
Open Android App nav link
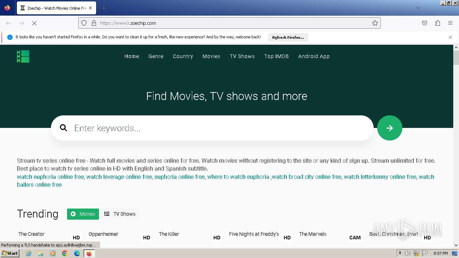coord(314,56)
